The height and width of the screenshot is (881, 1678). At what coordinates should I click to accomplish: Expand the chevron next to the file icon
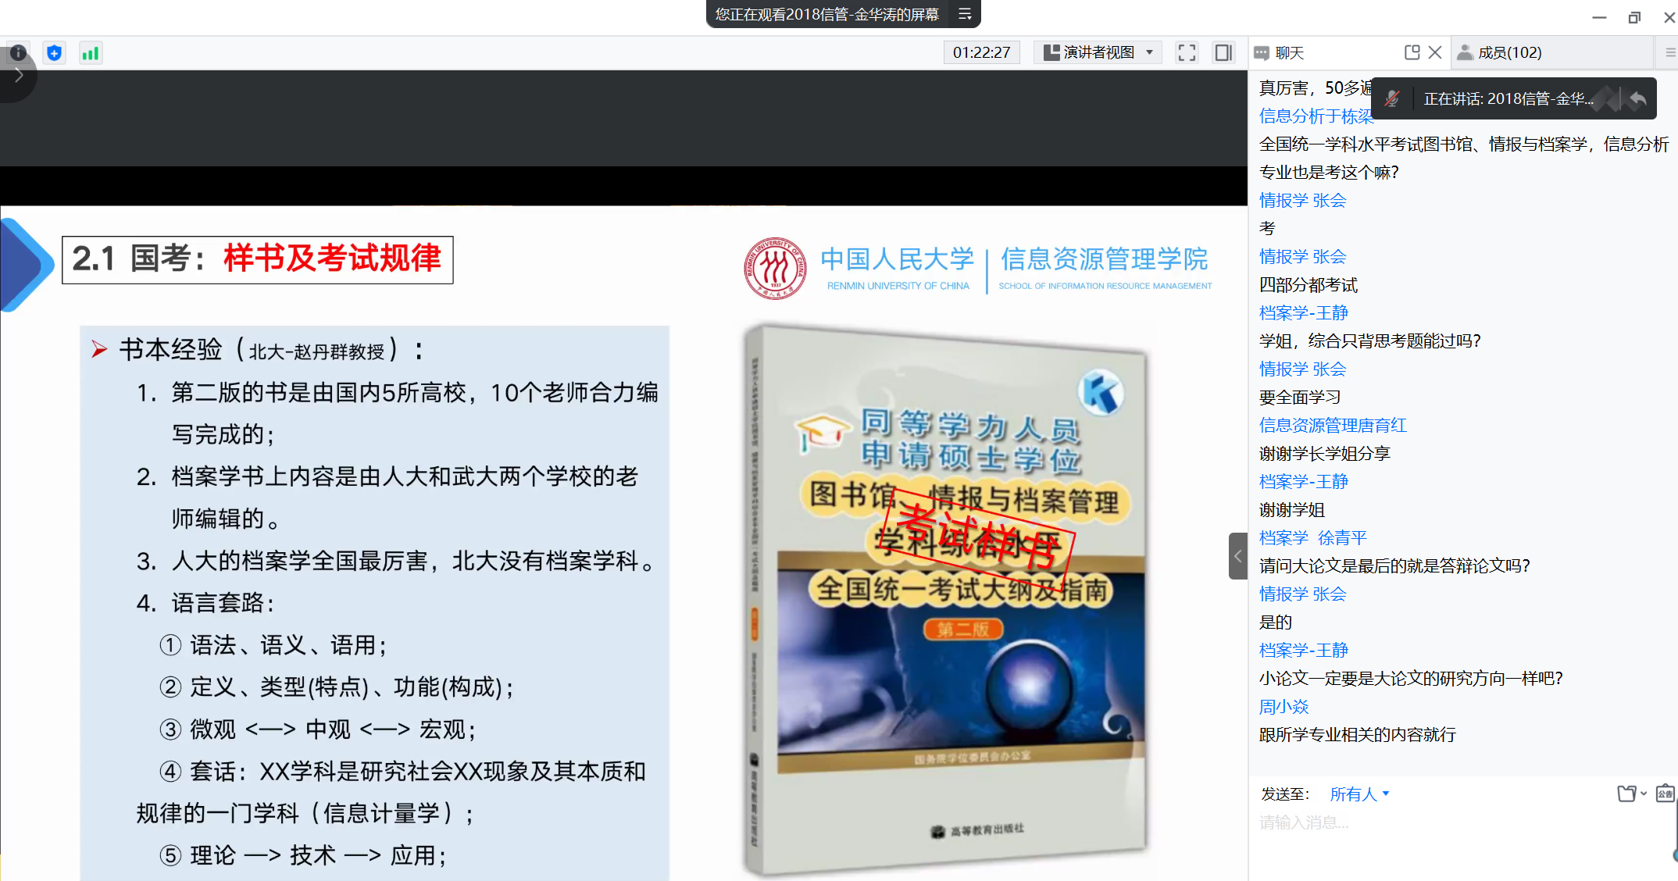pyautogui.click(x=1644, y=794)
